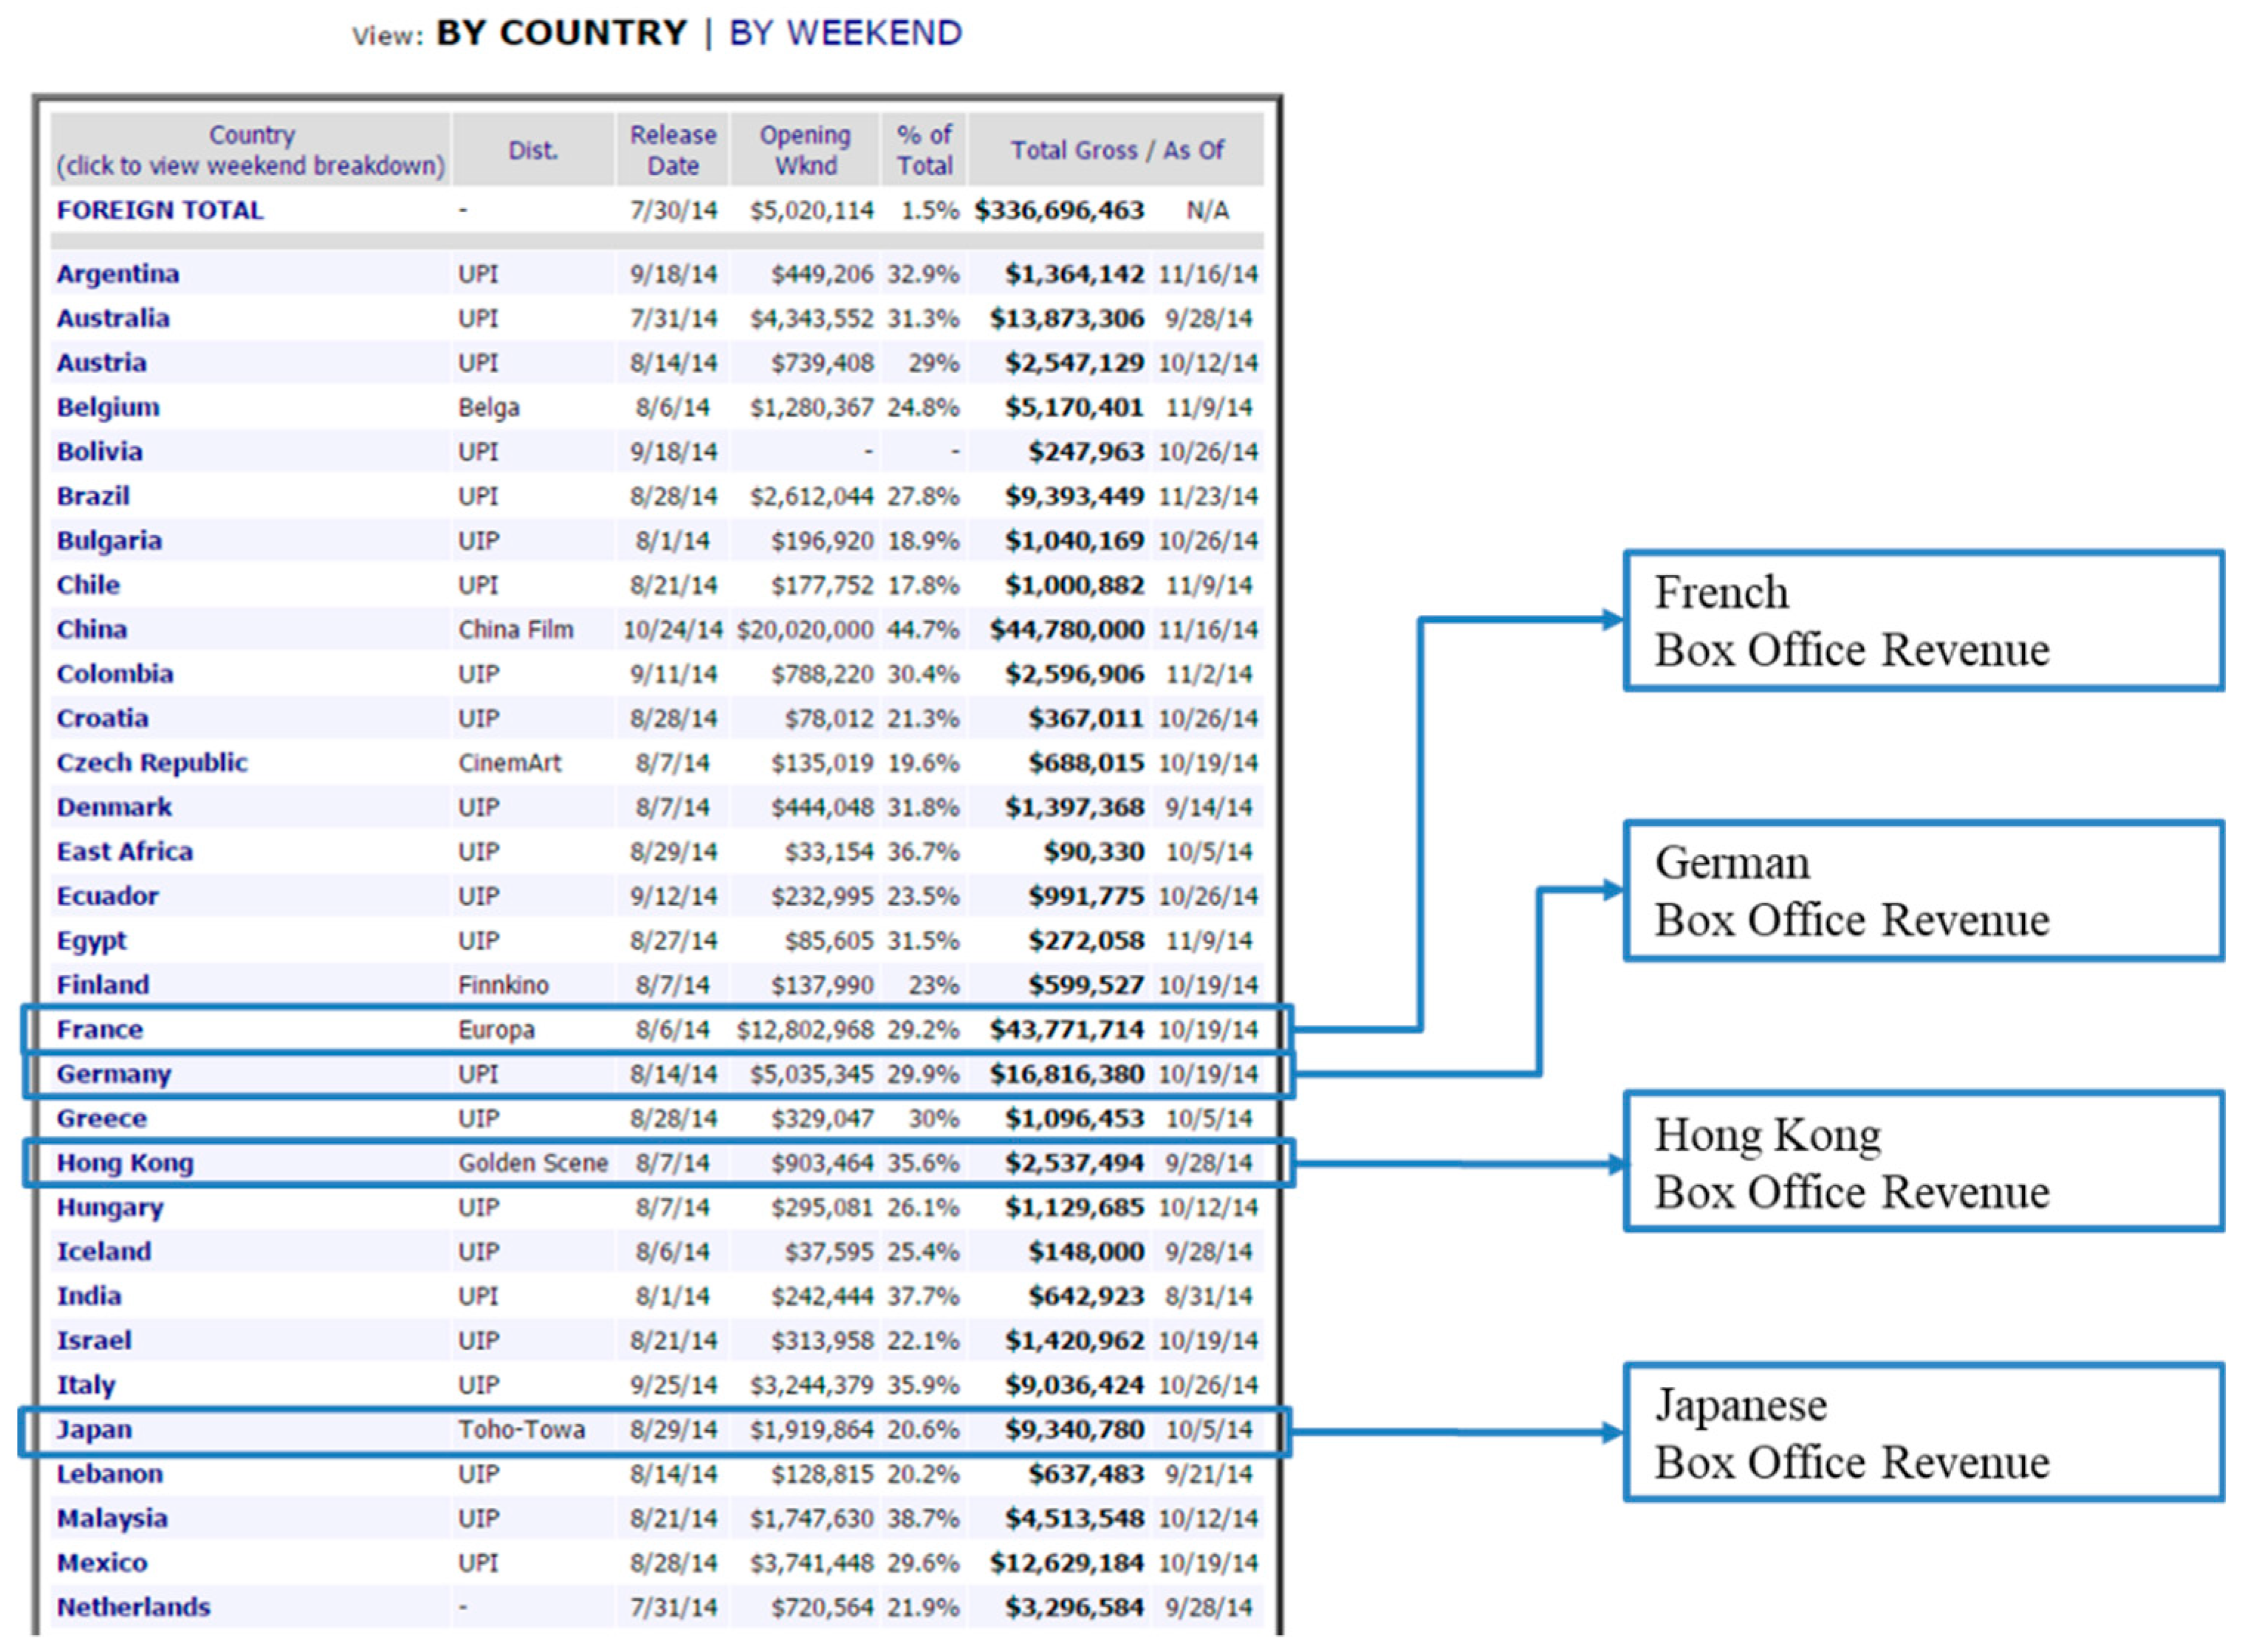Sort by Country column header
The height and width of the screenshot is (1652, 2245).
pos(251,135)
